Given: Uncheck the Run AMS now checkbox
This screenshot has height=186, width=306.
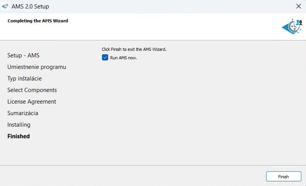Looking at the screenshot, I should click(105, 58).
